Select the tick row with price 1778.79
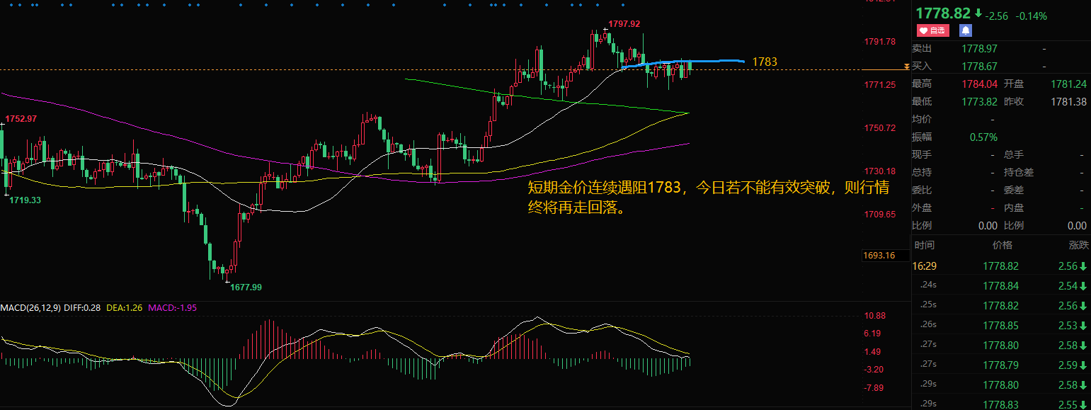Screen dimensions: 1091x410 click(x=1001, y=365)
